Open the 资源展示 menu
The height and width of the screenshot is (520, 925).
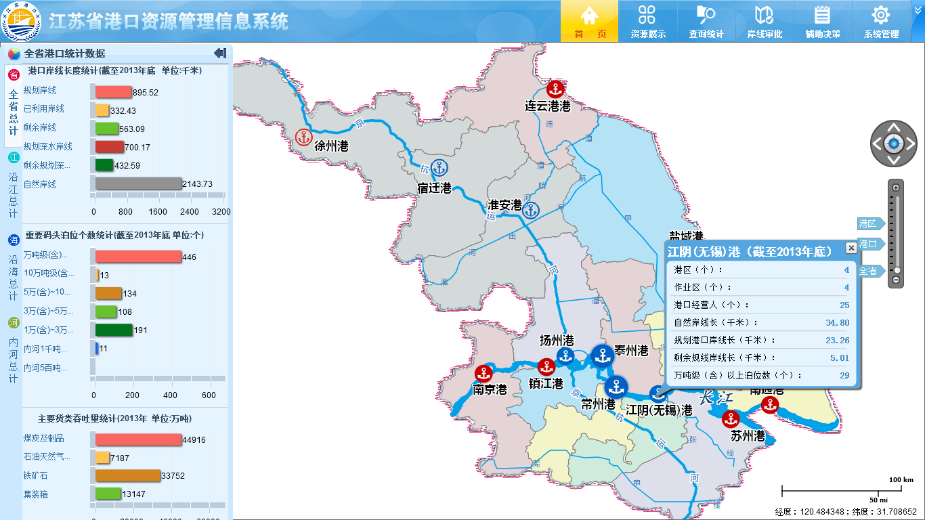647,22
